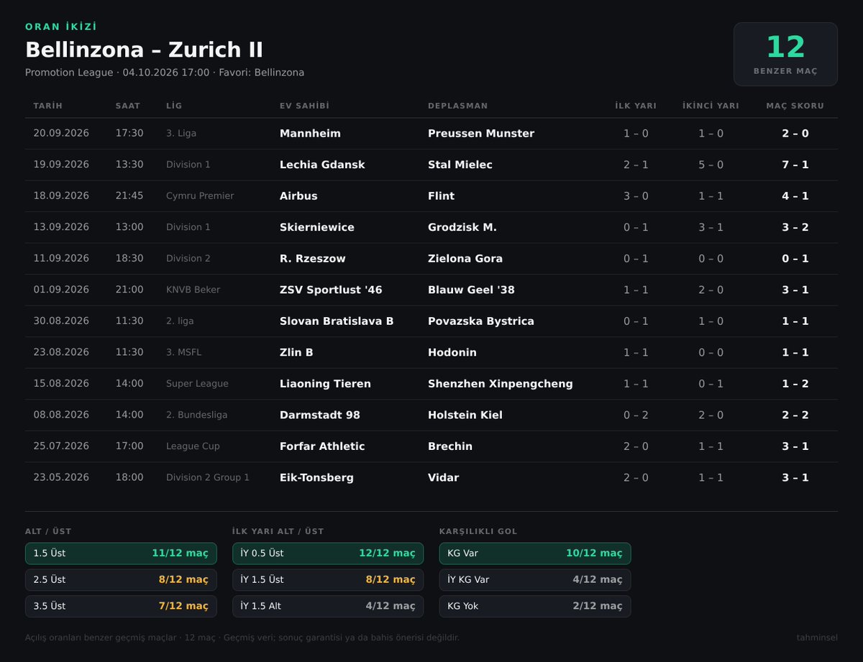Select Zielona Gora away team
Screen dimensions: 863x662
tap(465, 259)
